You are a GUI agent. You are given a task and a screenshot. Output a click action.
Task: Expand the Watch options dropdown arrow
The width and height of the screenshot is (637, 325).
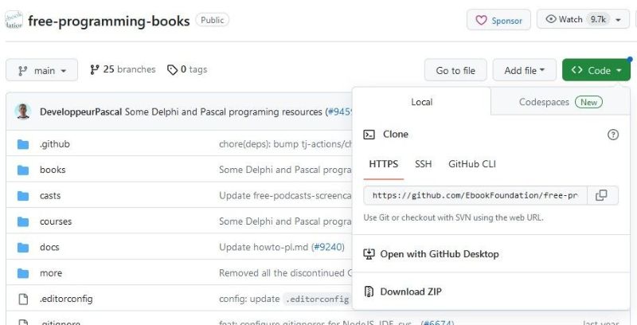[617, 20]
